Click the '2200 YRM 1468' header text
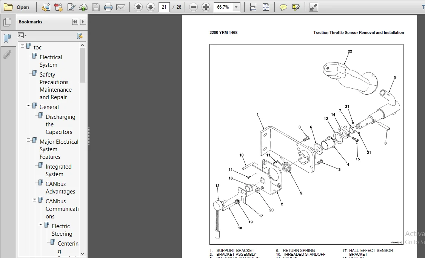425x258 pixels. [x=223, y=32]
